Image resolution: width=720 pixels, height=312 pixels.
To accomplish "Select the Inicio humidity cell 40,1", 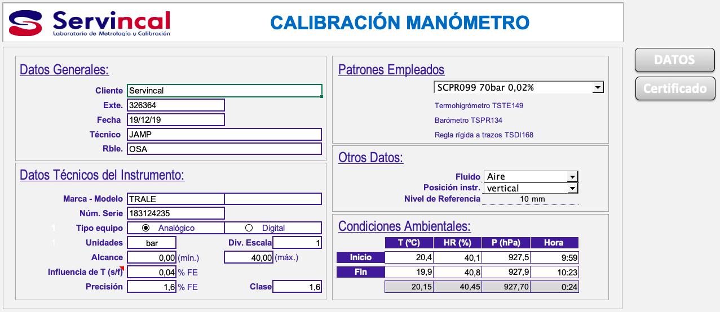I will click(457, 257).
